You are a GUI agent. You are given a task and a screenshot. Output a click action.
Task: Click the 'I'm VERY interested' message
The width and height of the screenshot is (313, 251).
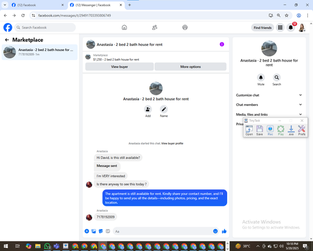coord(111,176)
